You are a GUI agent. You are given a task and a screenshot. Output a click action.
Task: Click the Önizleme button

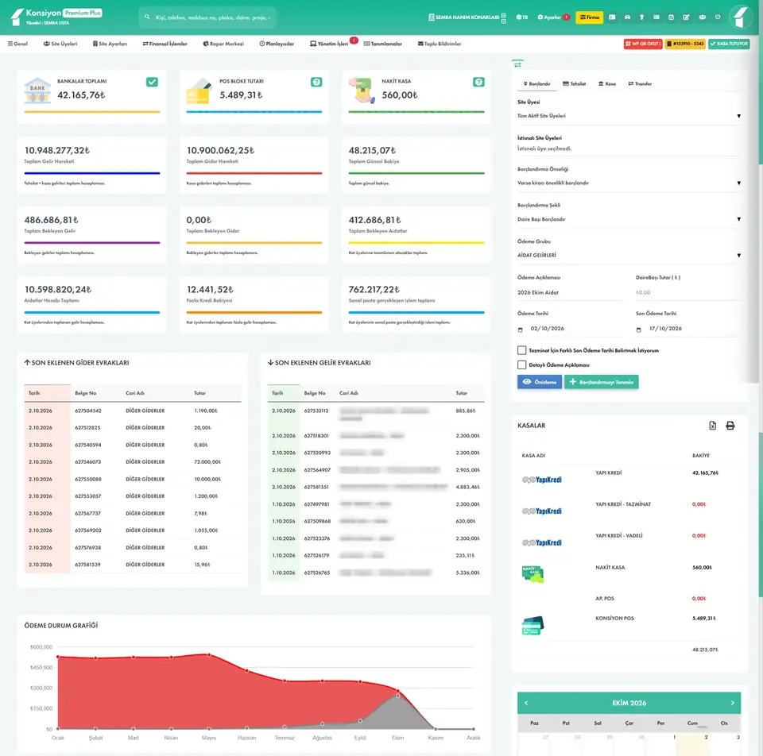click(539, 382)
